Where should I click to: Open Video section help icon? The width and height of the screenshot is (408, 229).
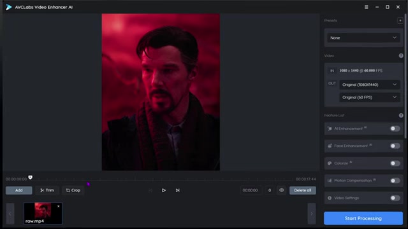coord(401,55)
